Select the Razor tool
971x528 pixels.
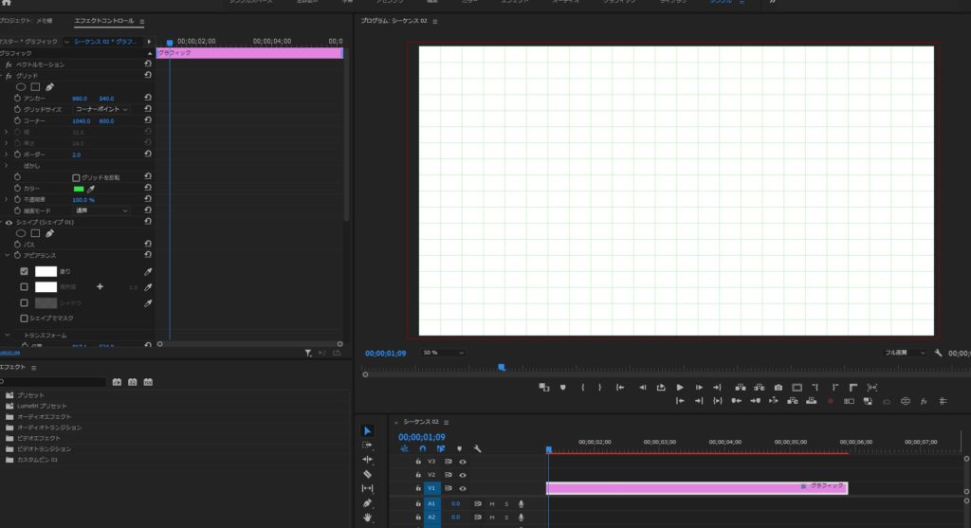click(x=367, y=474)
